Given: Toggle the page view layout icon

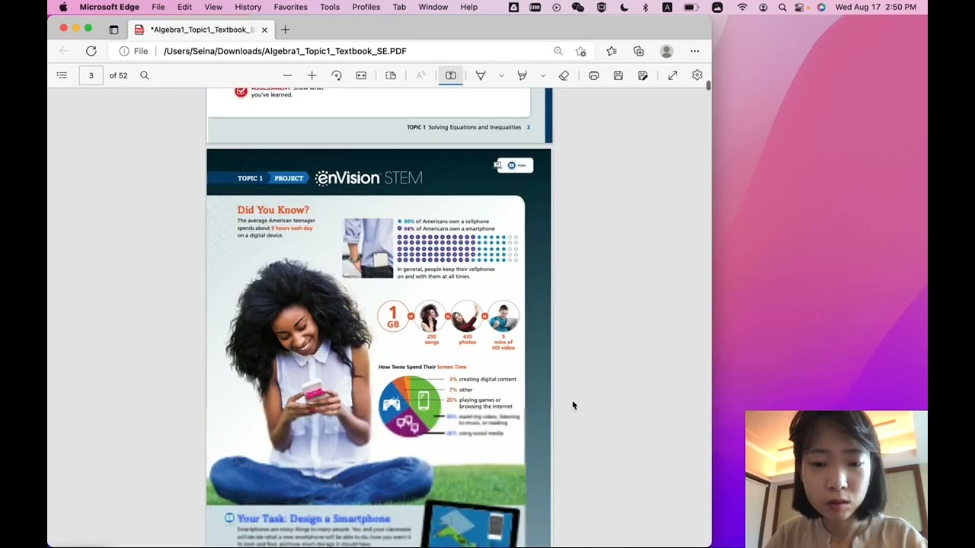Looking at the screenshot, I should (391, 75).
